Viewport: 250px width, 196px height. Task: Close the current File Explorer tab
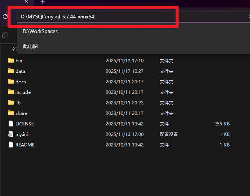[26, 2]
